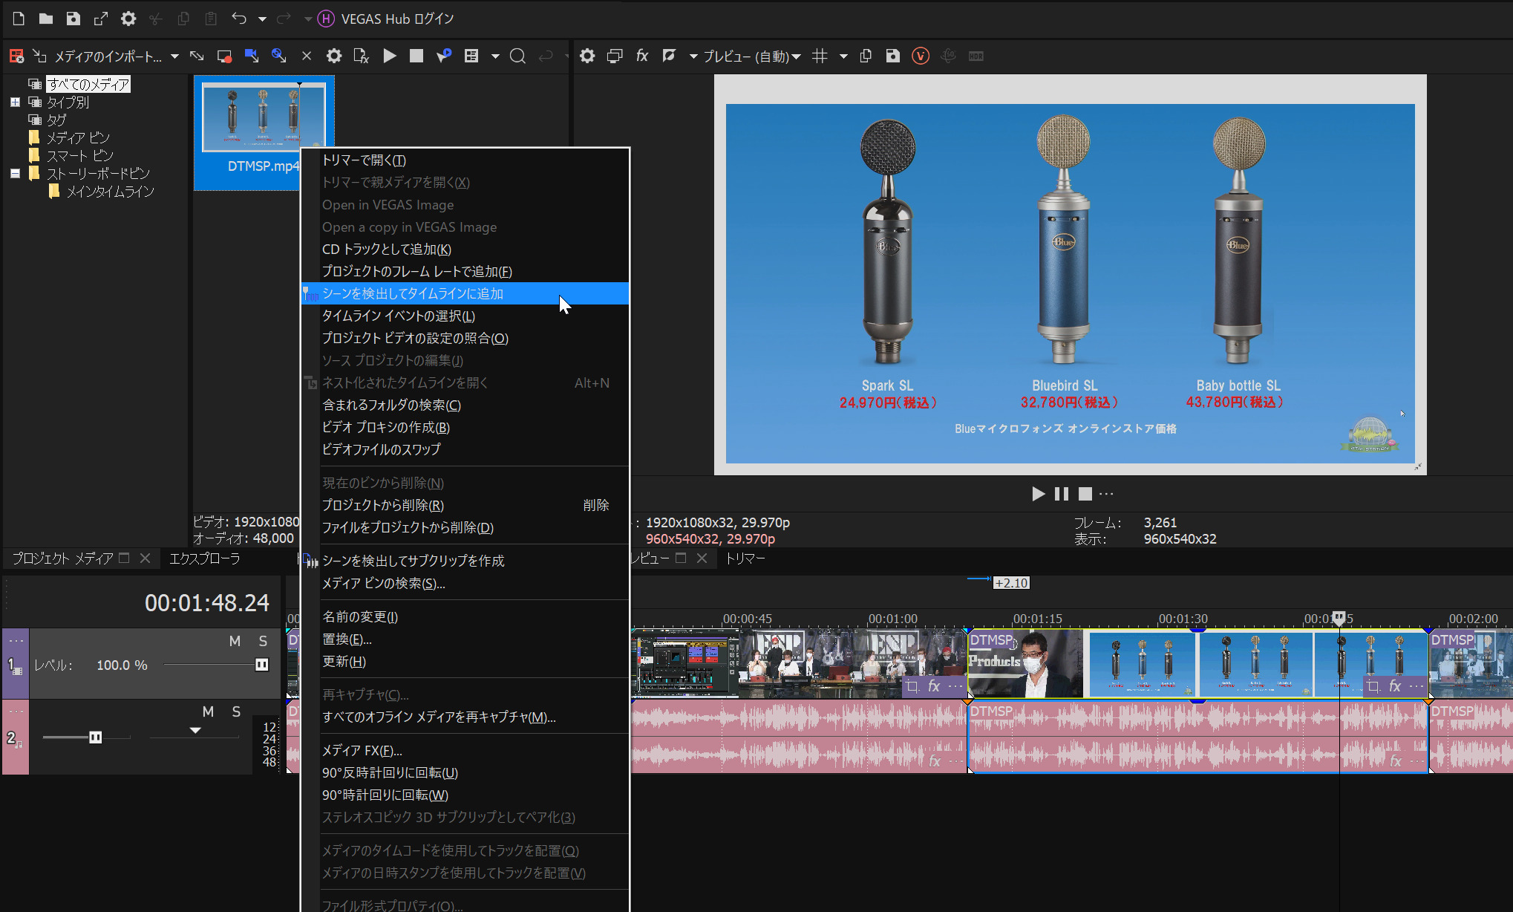The height and width of the screenshot is (912, 1513).
Task: Switch to the エクスプローラ tab
Action: tap(205, 558)
